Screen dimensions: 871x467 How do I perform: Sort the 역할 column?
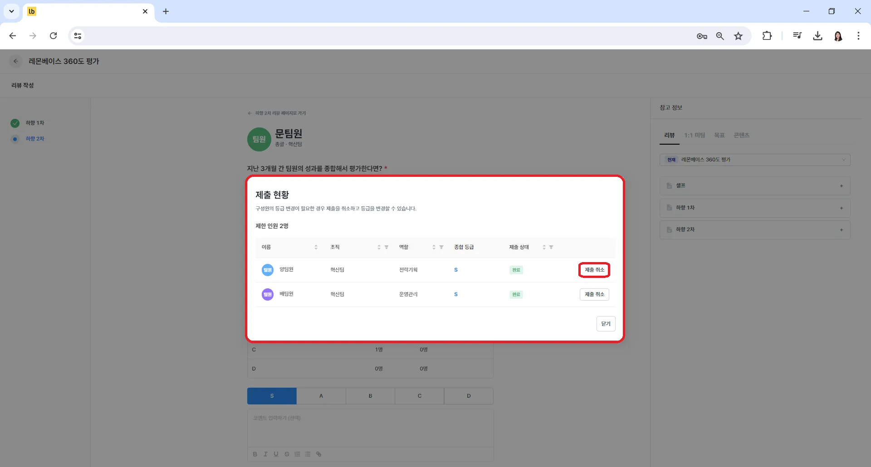(434, 247)
